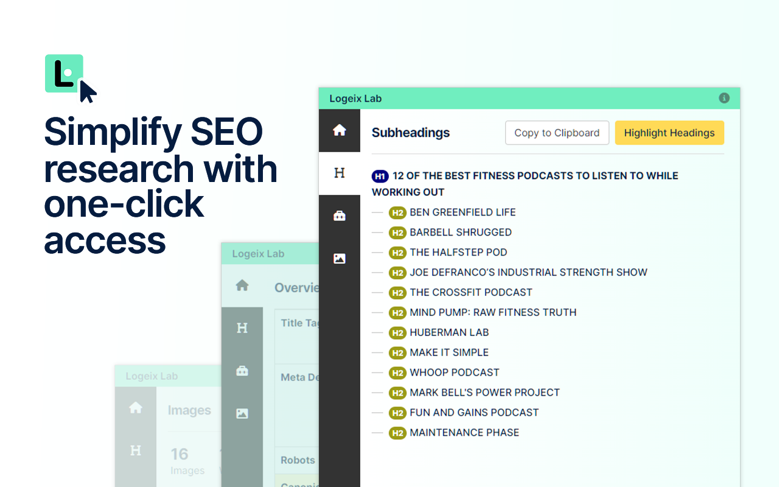Screen dimensions: 779x487
Task: Select BARBELL SHRUGGED heading
Action: pos(461,232)
